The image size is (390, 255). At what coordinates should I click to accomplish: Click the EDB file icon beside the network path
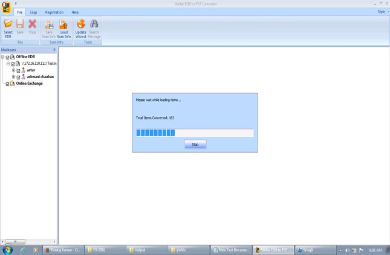pyautogui.click(x=18, y=64)
